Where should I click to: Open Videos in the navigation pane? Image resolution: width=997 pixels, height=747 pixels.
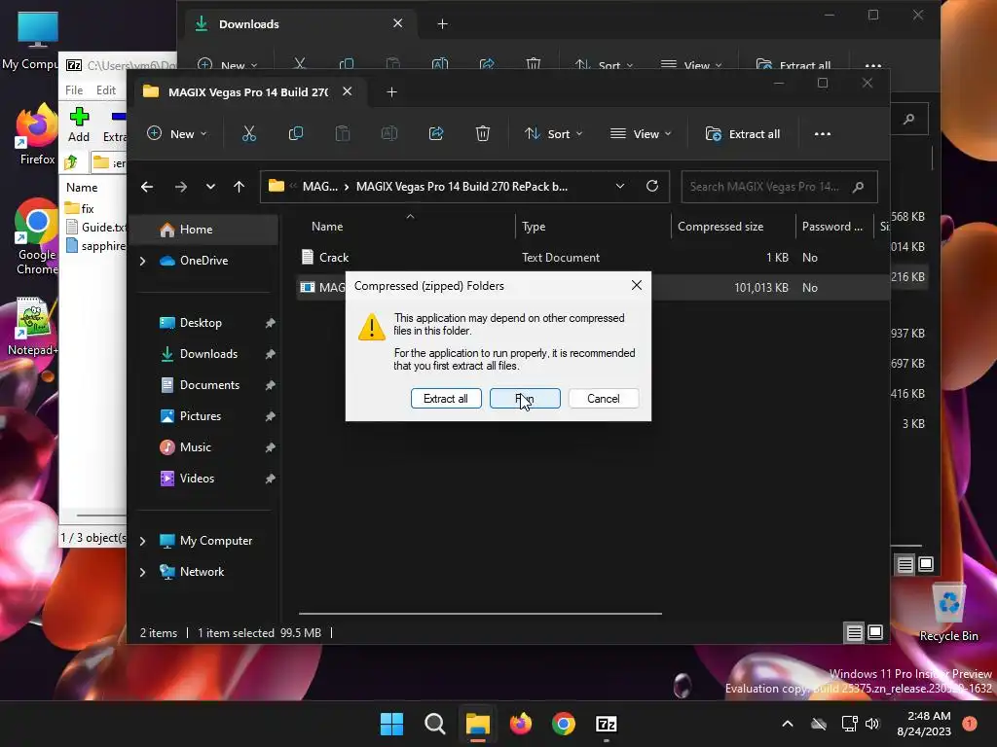pyautogui.click(x=197, y=479)
